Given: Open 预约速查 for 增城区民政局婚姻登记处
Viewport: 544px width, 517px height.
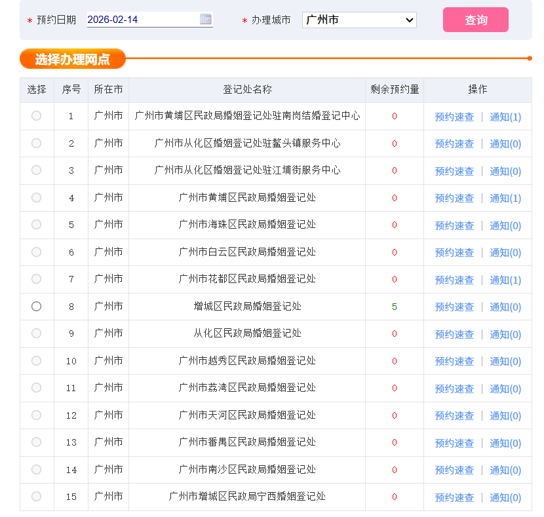Looking at the screenshot, I should pyautogui.click(x=454, y=306).
